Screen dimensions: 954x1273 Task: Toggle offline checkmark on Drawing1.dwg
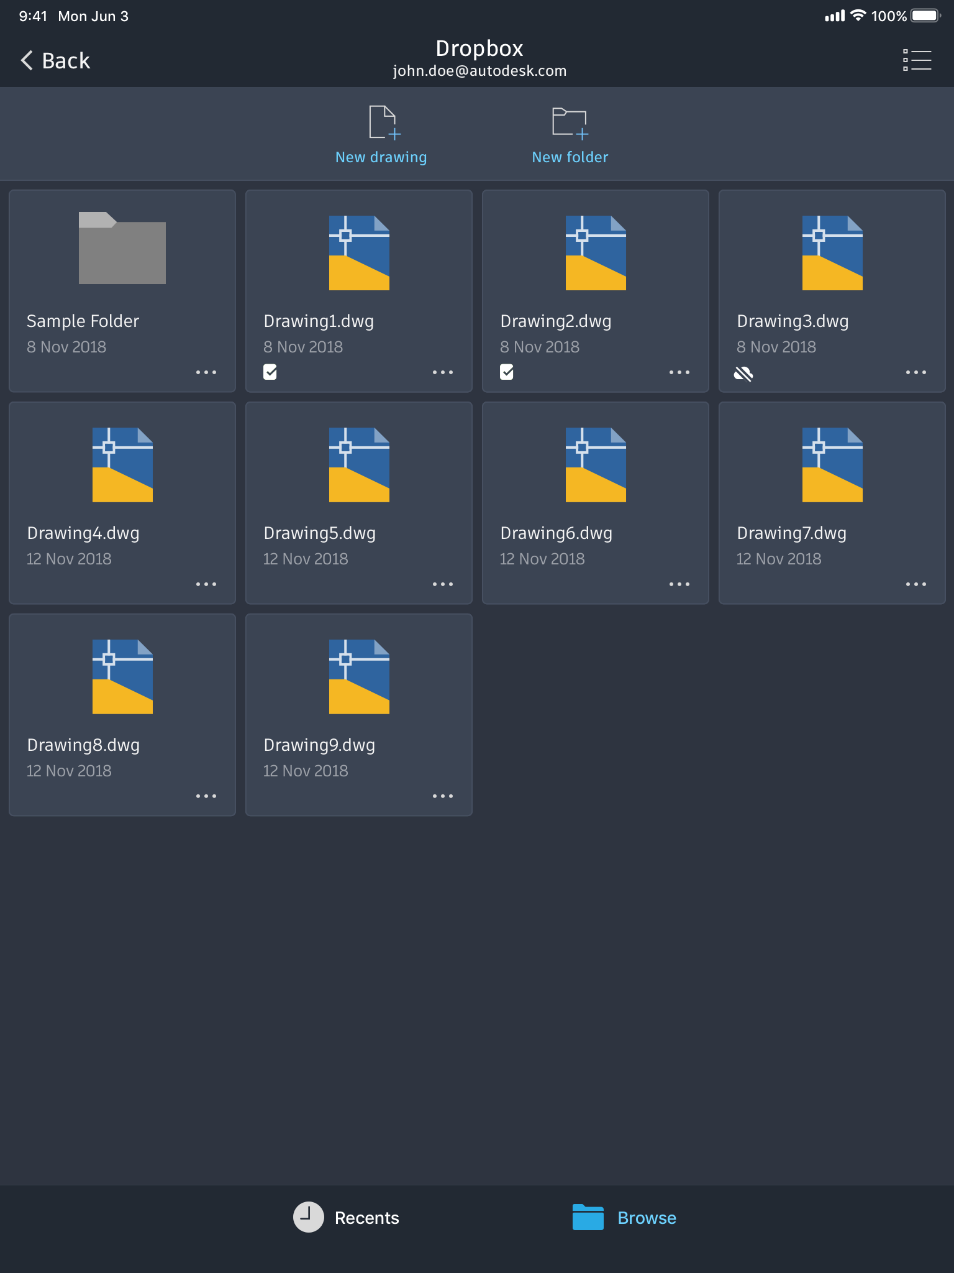[x=270, y=372]
